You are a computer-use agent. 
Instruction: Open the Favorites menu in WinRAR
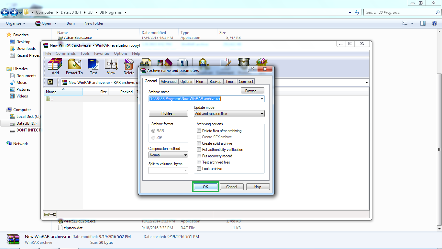(x=102, y=53)
